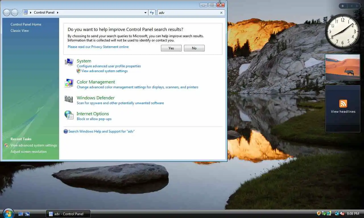Screen dimensions: 364x218
Task: Click the back navigation arrow
Action: 7,12
